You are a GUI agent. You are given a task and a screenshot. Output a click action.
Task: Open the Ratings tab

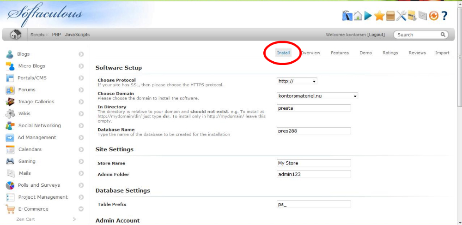coord(390,53)
